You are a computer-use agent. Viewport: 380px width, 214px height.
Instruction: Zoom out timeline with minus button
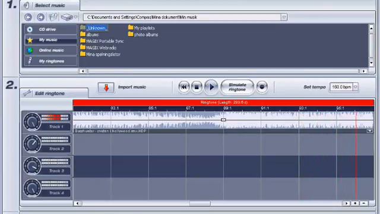click(364, 203)
